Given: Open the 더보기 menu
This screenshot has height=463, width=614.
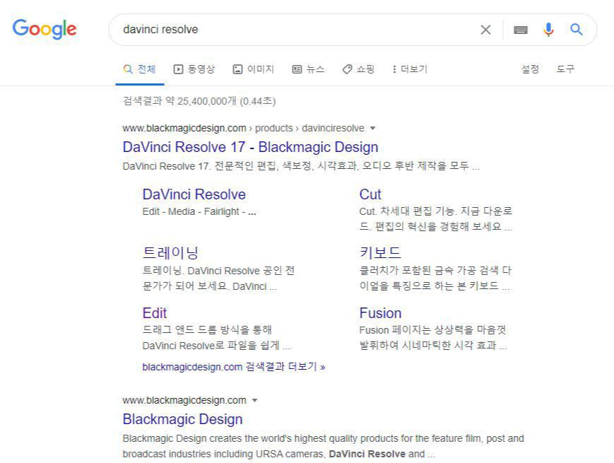Looking at the screenshot, I should (410, 69).
